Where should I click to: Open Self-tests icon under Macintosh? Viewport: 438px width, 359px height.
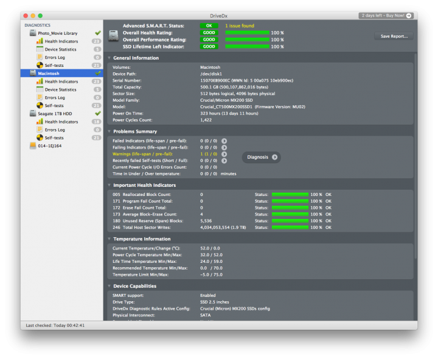point(40,106)
